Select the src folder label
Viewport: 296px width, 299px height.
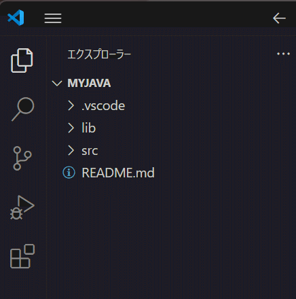(90, 151)
